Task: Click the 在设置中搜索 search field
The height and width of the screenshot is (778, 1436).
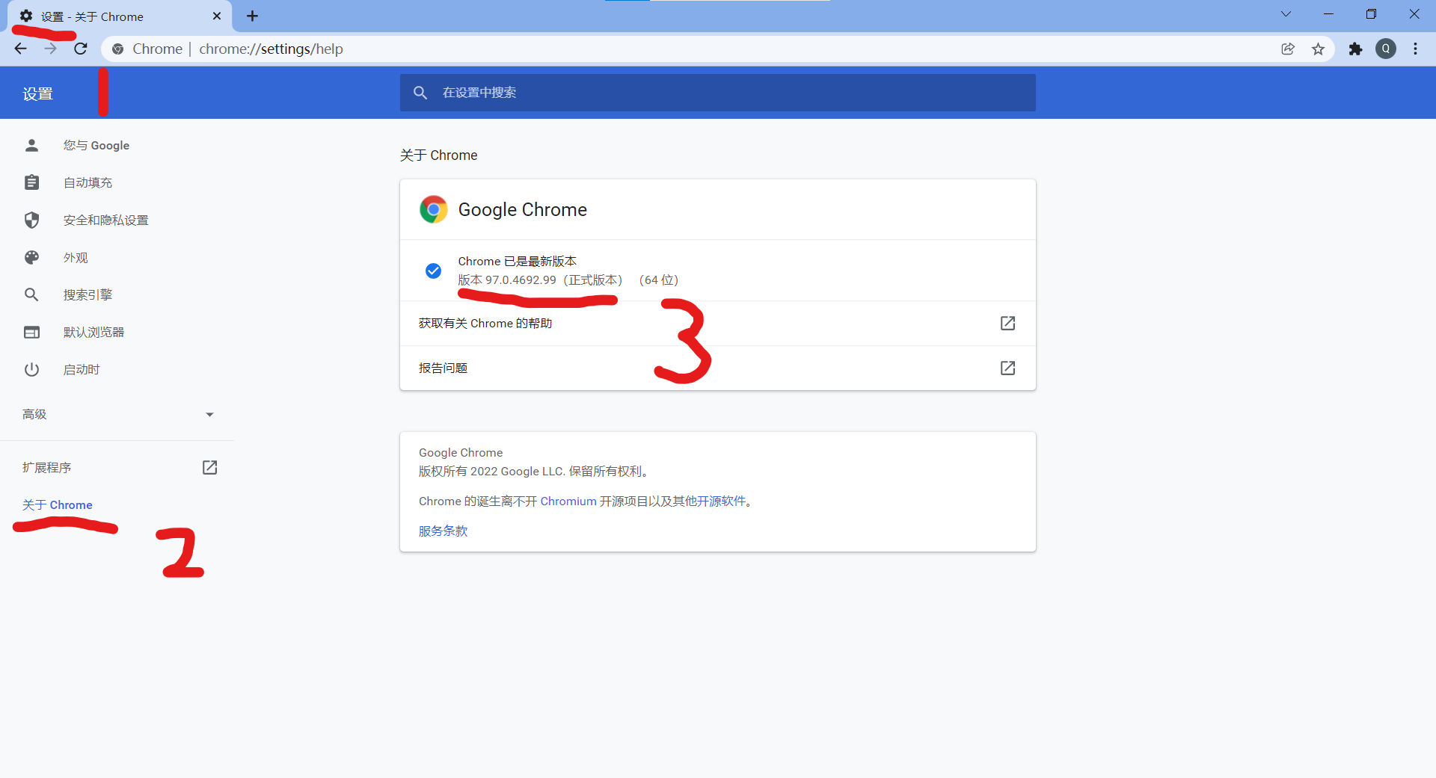Action: click(718, 93)
